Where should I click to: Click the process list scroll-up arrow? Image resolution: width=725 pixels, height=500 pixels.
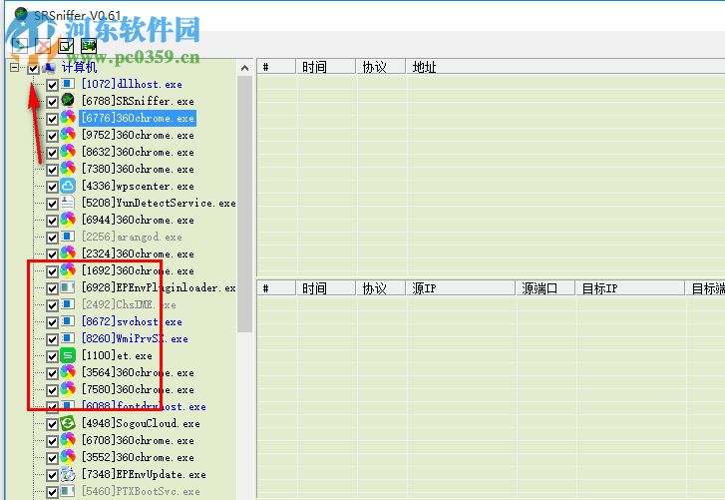245,68
